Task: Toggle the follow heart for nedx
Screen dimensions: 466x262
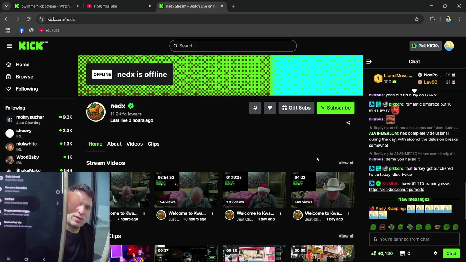Action: click(270, 108)
